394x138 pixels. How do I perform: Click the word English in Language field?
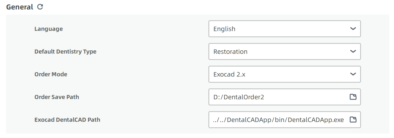click(224, 29)
